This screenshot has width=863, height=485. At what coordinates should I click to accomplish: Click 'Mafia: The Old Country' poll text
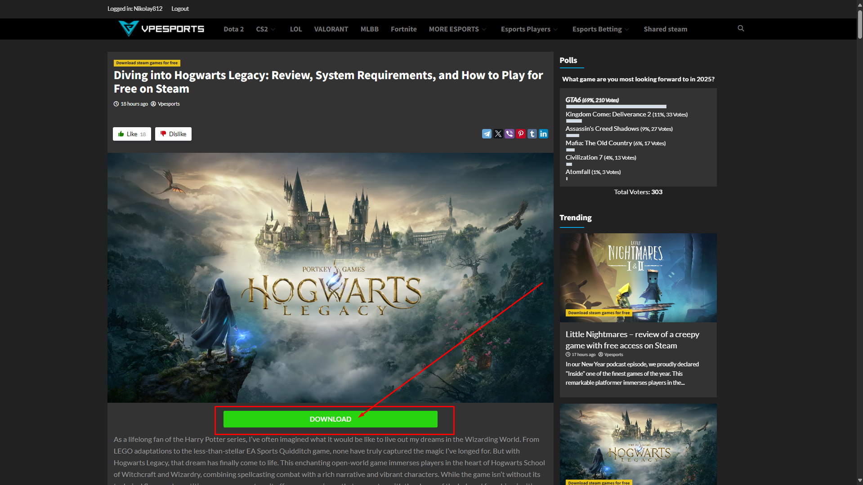tap(615, 143)
